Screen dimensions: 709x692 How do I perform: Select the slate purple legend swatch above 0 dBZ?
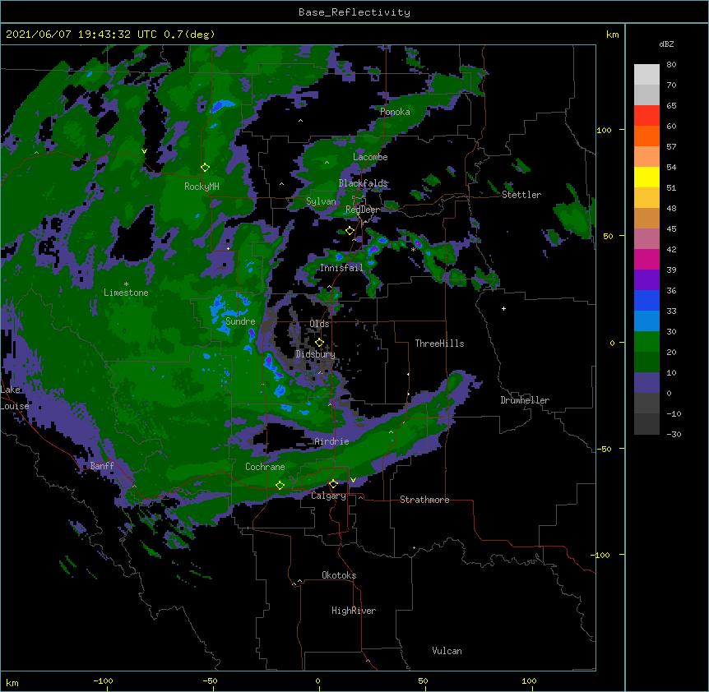pos(646,383)
